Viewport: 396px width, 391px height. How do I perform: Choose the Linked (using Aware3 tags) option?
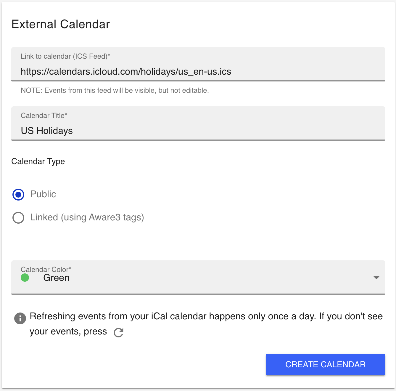(18, 217)
